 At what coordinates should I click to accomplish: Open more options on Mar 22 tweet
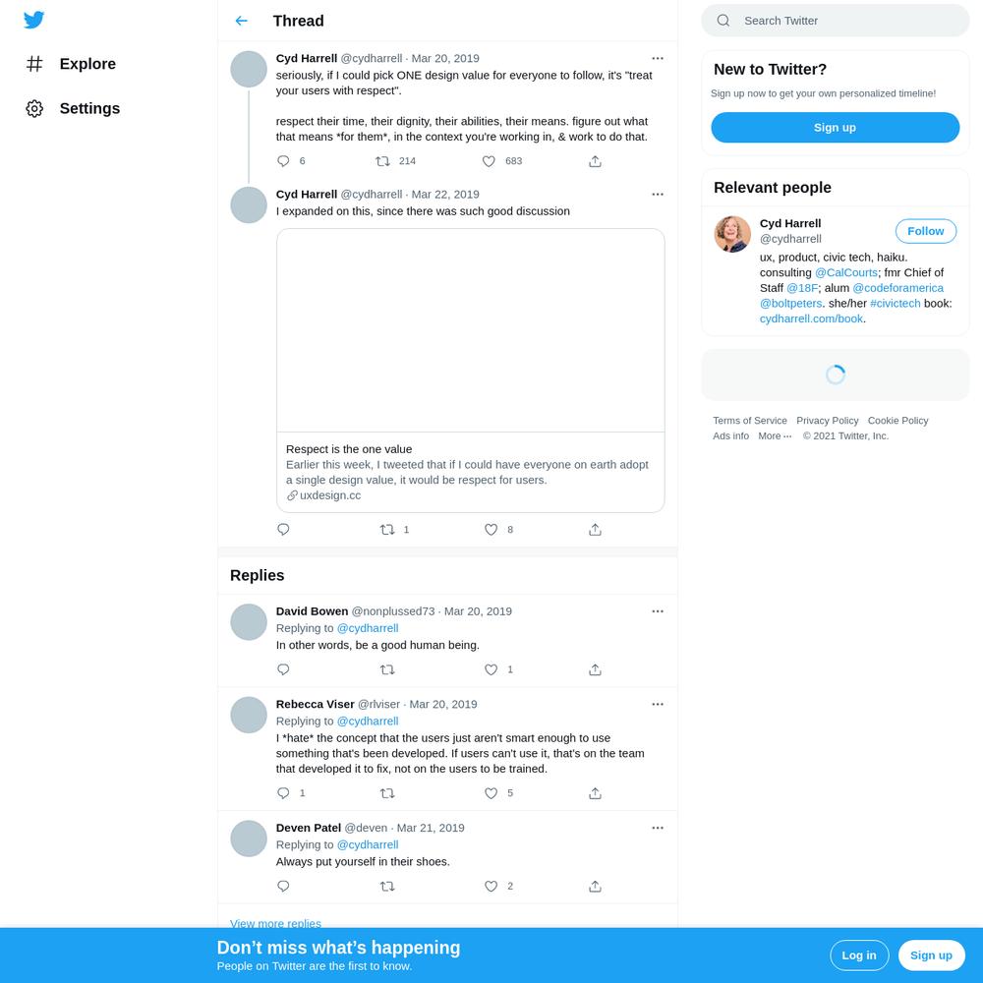657,195
